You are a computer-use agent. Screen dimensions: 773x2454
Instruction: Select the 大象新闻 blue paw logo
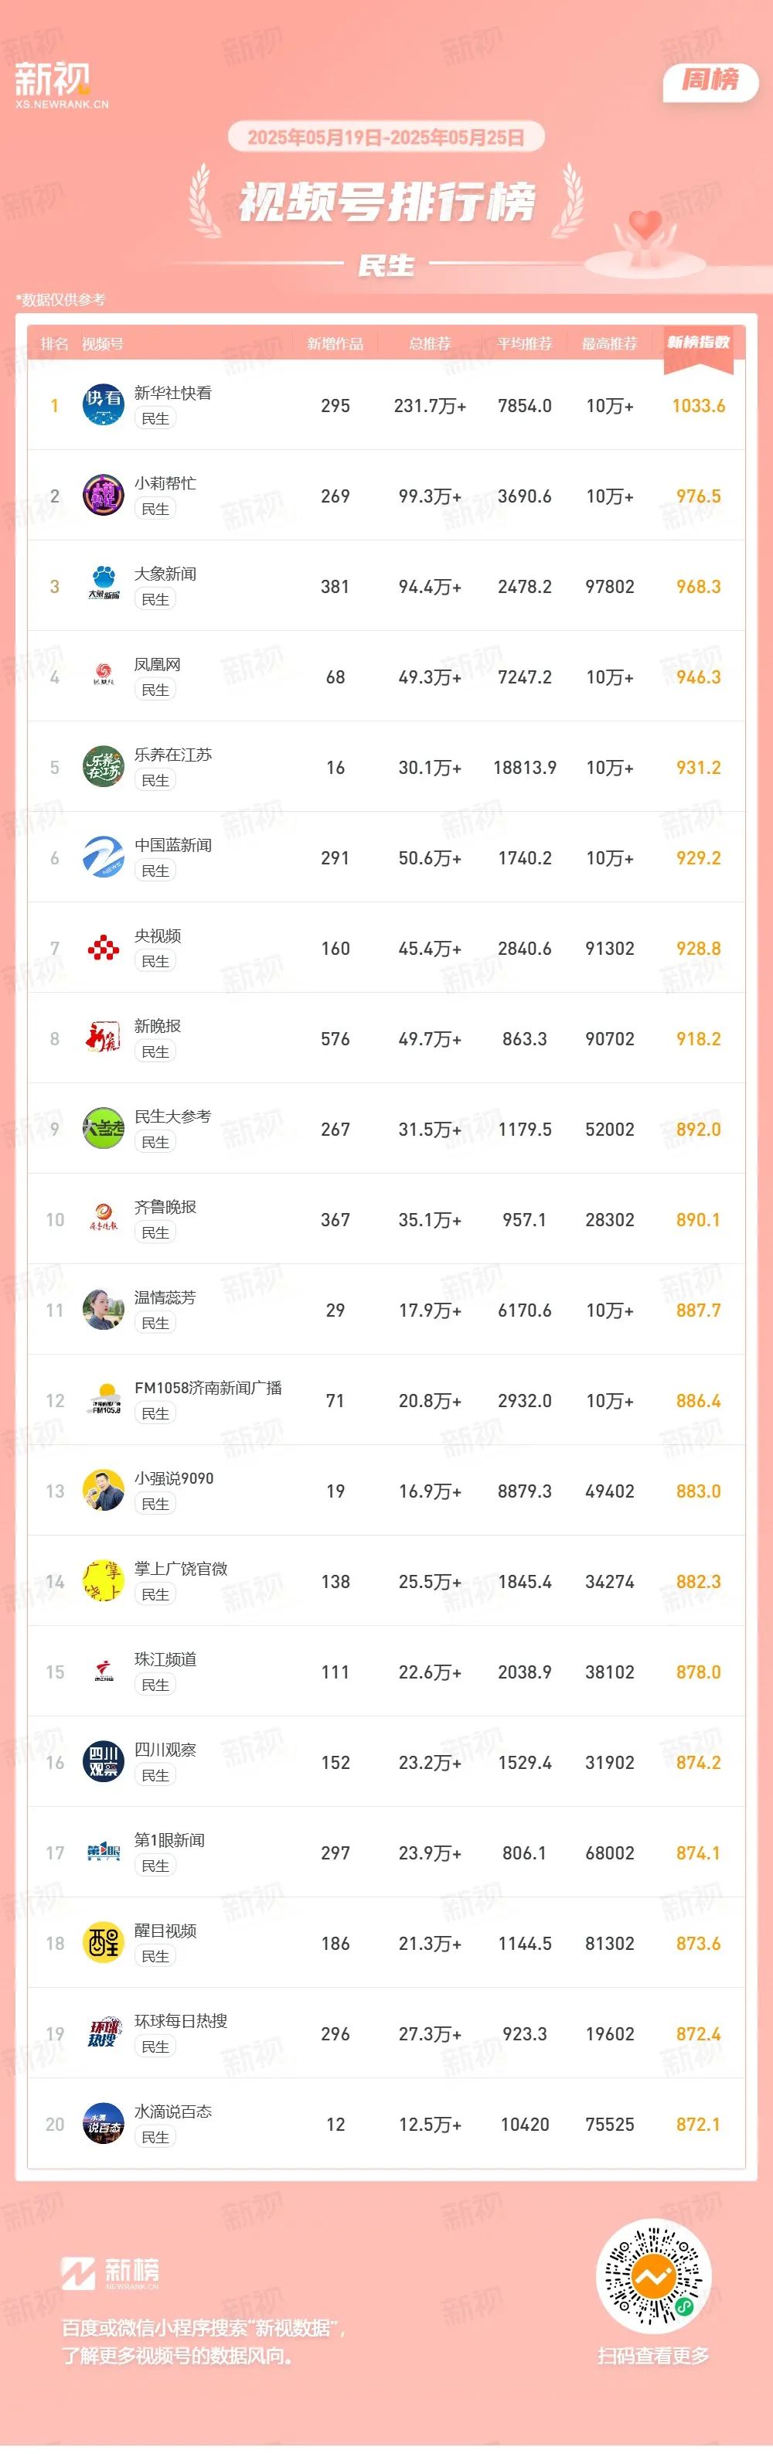click(x=103, y=586)
